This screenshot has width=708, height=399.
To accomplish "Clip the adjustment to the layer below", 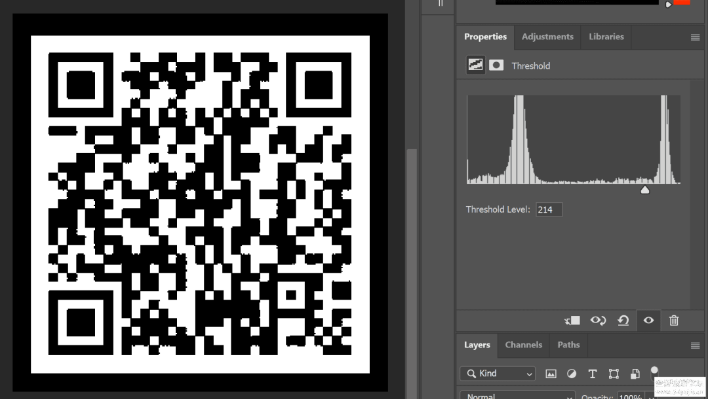I will tap(572, 321).
